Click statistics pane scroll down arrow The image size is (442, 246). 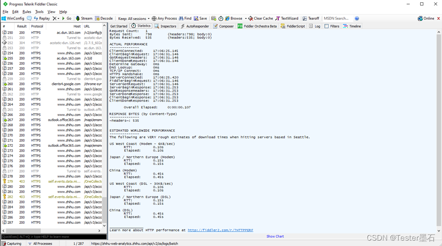click(x=439, y=231)
